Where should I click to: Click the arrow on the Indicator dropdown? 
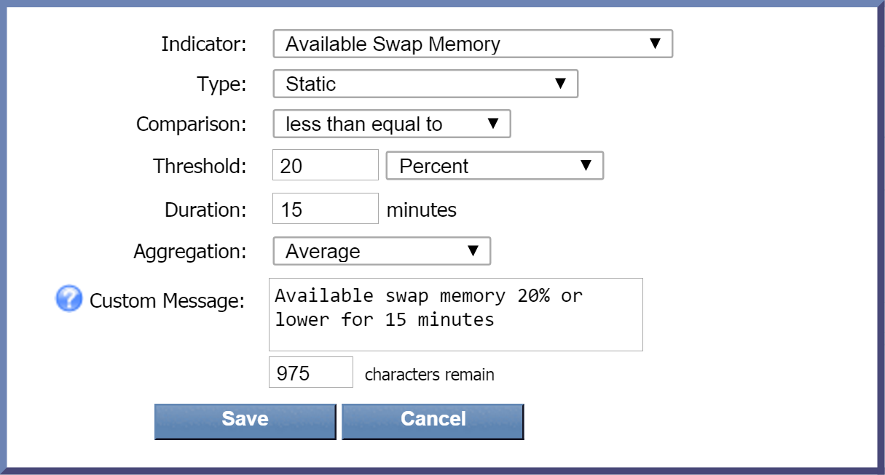655,44
